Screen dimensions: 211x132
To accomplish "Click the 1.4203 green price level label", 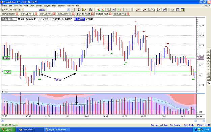I will pos(7,72).
